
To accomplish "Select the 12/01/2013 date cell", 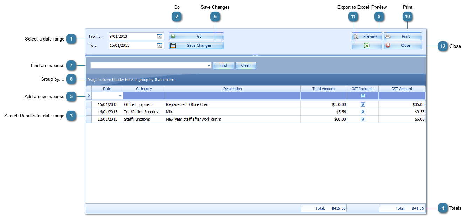I will [107, 119].
